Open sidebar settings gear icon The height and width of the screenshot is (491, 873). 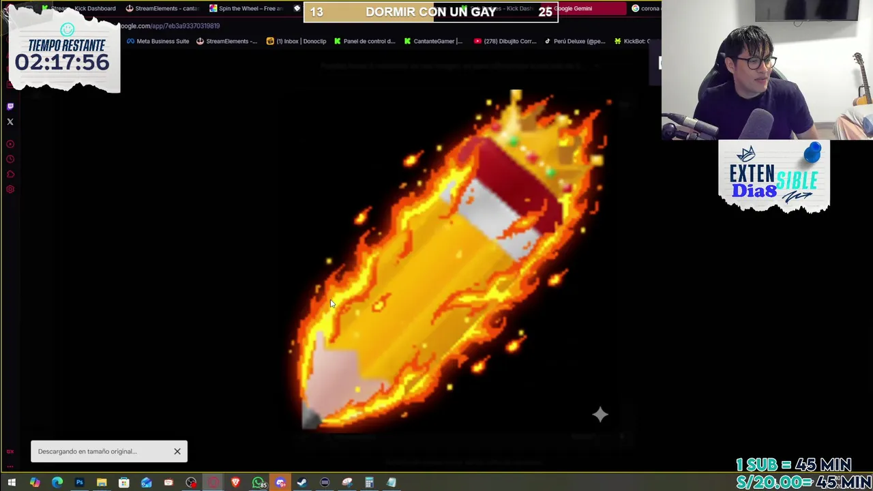pos(10,190)
